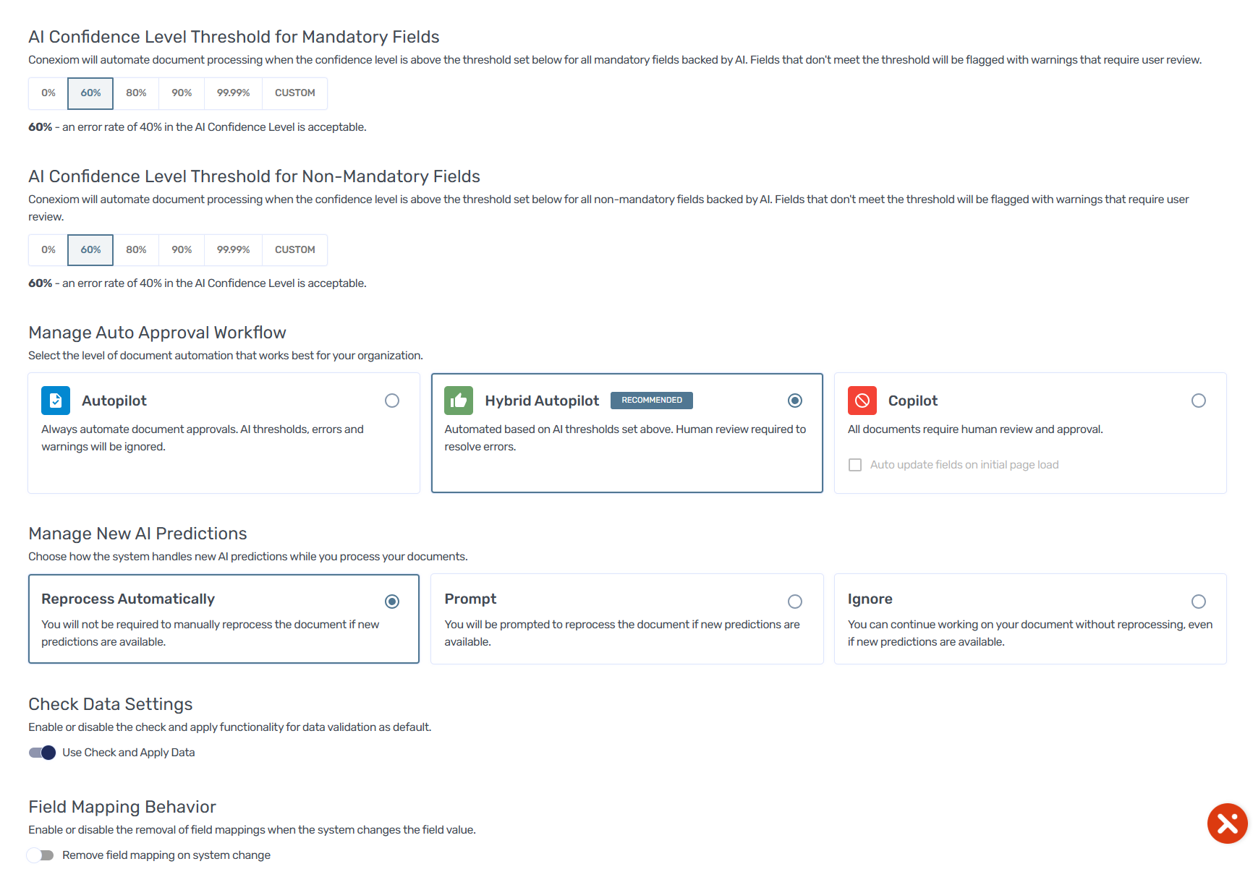Click the Autopilot card title
Image resolution: width=1253 pixels, height=877 pixels.
point(114,401)
